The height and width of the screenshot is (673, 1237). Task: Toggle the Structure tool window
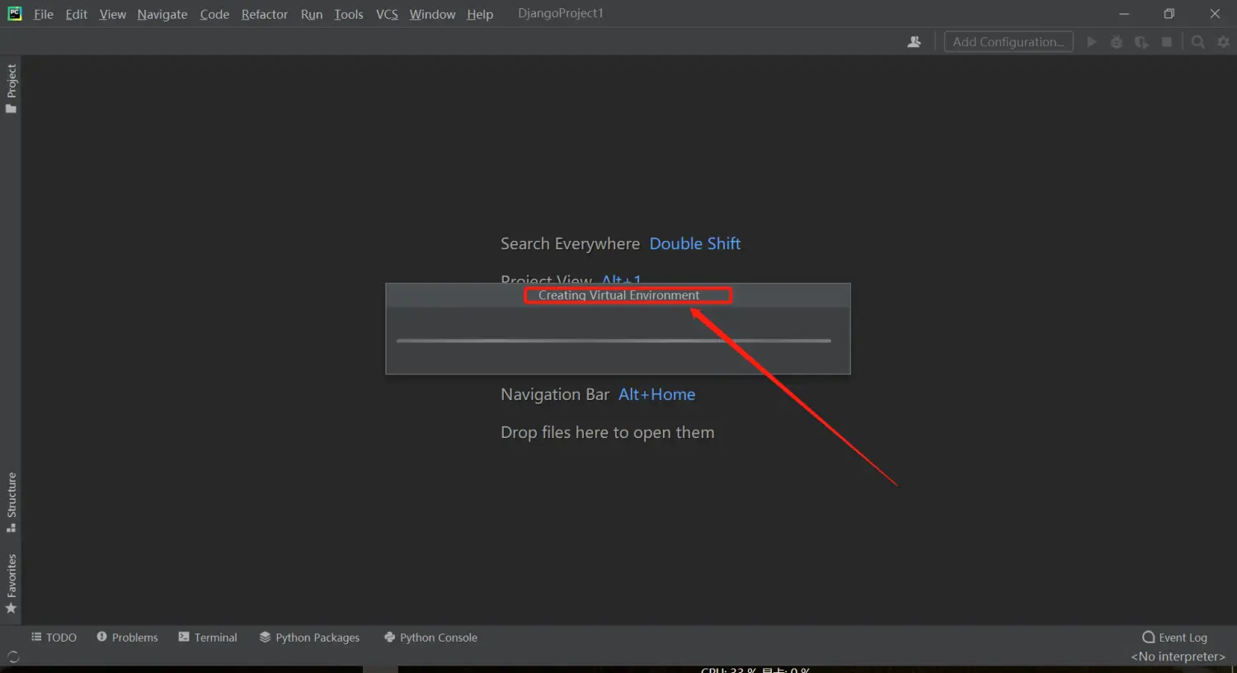(x=12, y=501)
